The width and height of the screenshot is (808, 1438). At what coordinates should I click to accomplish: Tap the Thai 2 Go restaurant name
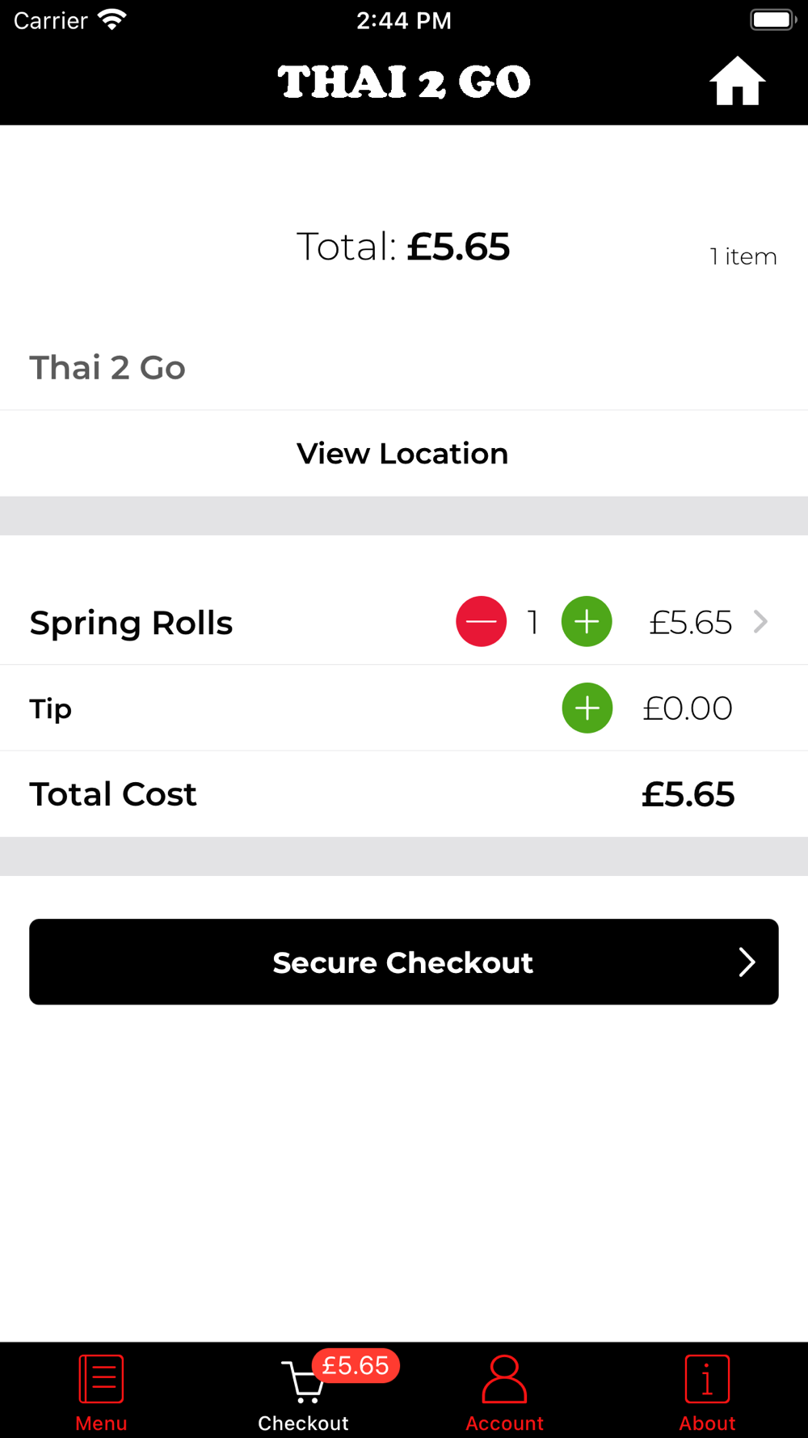(107, 367)
